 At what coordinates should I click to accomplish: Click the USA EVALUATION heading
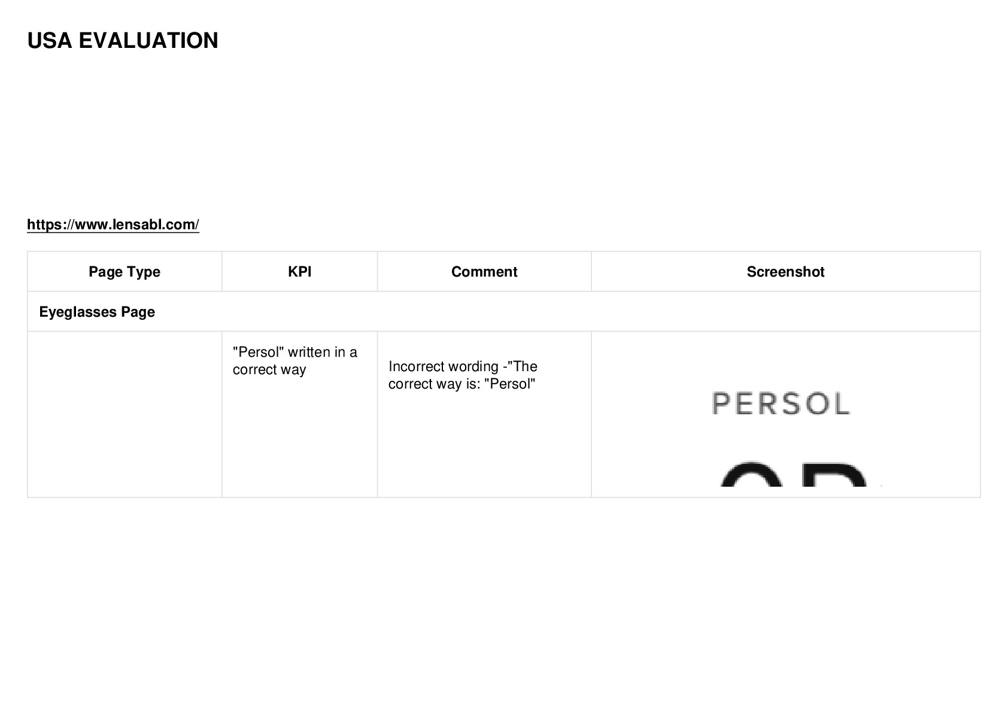(x=123, y=41)
